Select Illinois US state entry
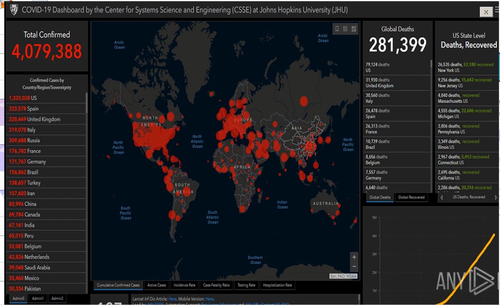The image size is (500, 305). [467, 144]
